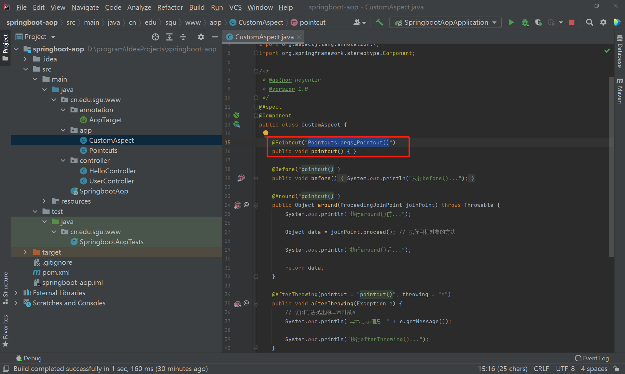625x374 pixels.
Task: Open the Refactor menu
Action: coord(170,7)
